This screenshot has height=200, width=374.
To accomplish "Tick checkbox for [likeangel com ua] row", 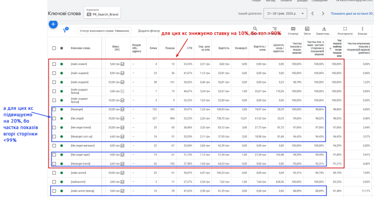I will tap(54, 137).
